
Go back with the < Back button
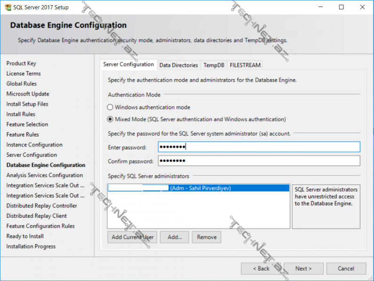point(261,268)
